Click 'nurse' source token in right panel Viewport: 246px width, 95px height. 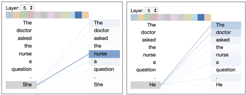click(x=149, y=55)
